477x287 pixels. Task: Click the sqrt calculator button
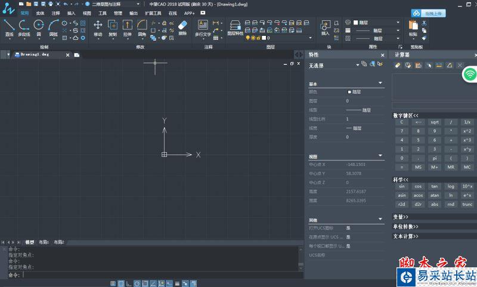435,122
